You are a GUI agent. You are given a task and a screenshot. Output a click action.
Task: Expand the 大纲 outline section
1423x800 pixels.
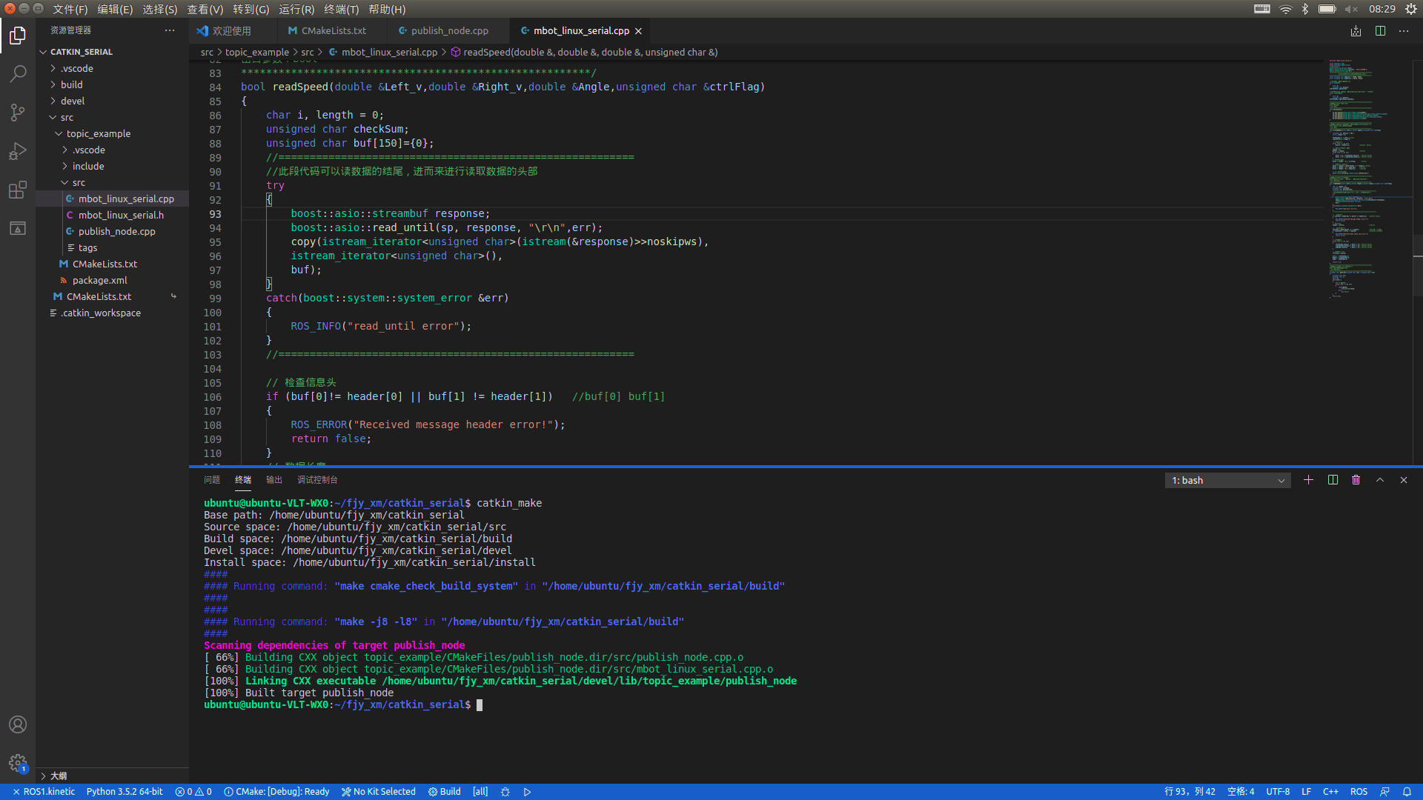tap(58, 776)
